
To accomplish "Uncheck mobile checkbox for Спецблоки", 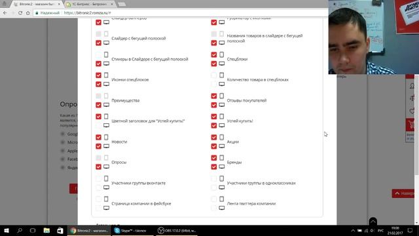I will click(214, 54).
